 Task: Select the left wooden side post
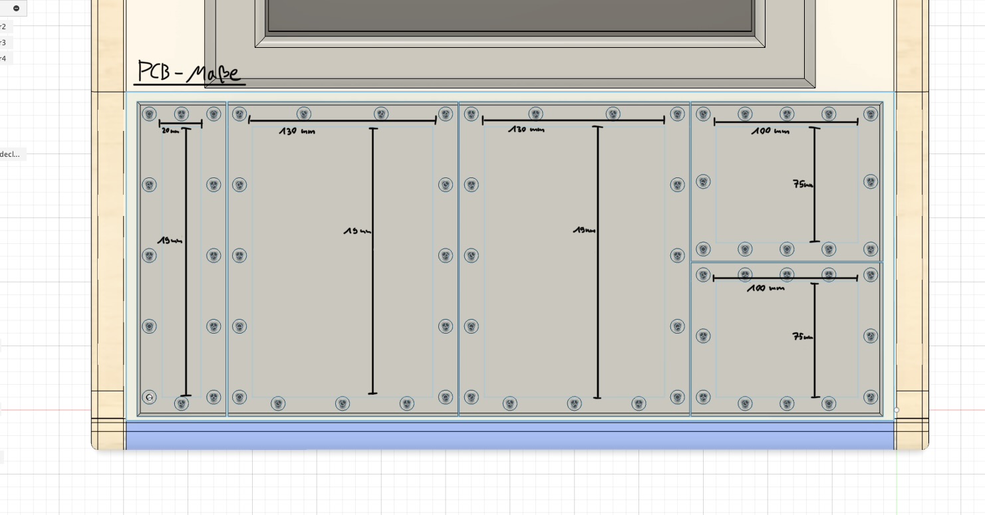click(x=108, y=253)
